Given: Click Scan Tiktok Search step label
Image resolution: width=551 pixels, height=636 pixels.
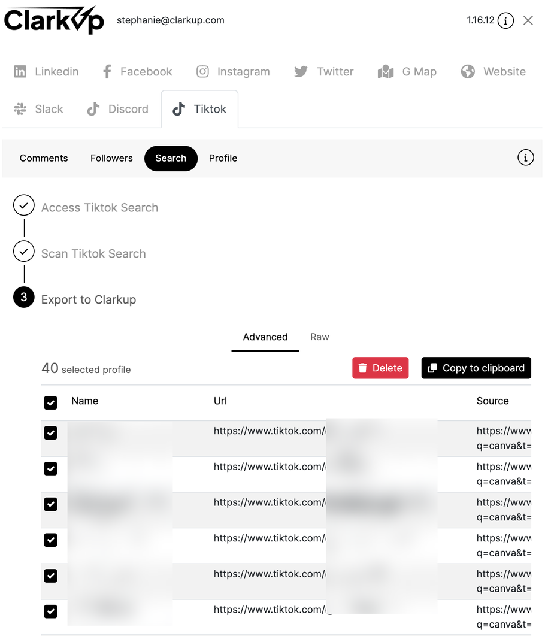Looking at the screenshot, I should 93,253.
